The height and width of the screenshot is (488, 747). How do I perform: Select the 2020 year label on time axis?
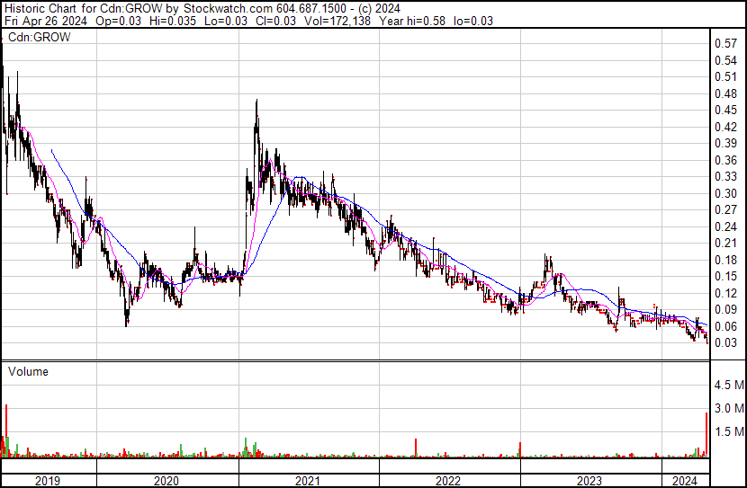pos(166,481)
